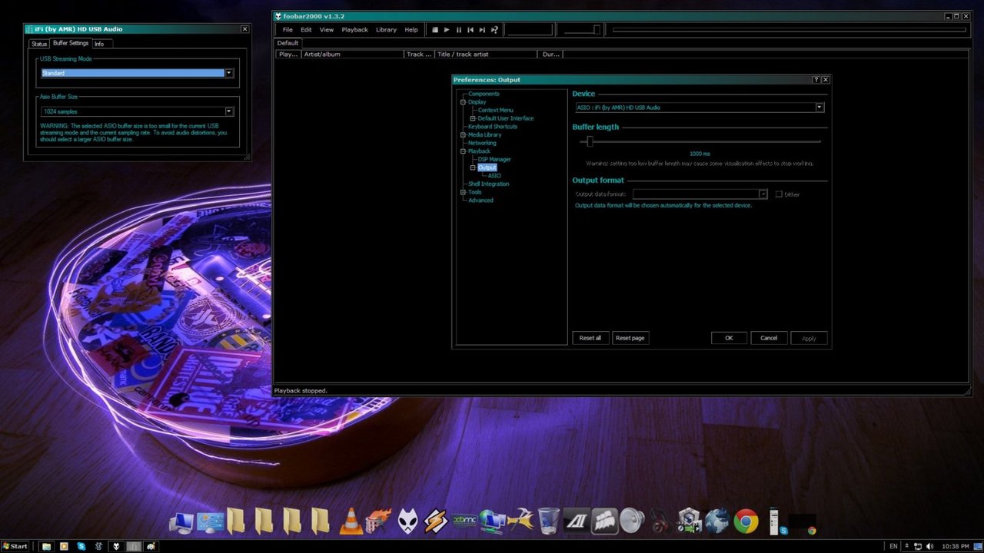Open Winamp lightning bolt dock icon
984x553 pixels.
click(436, 521)
